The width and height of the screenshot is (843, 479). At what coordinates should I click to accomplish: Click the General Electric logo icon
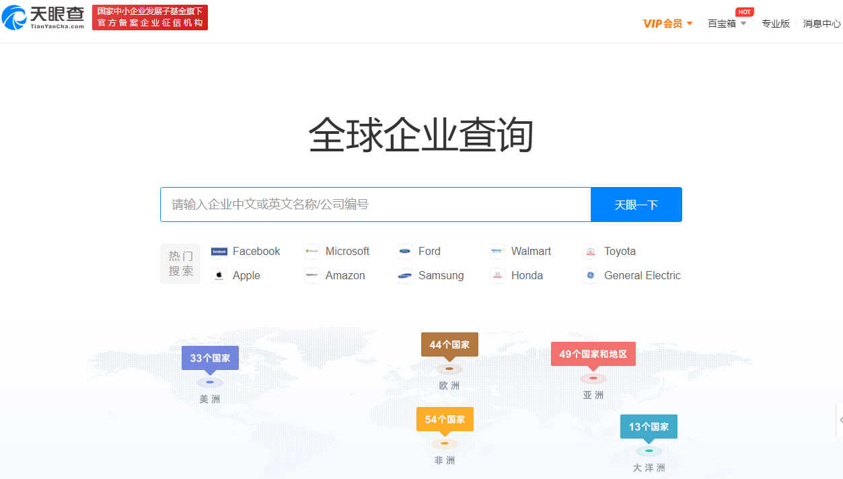point(591,276)
